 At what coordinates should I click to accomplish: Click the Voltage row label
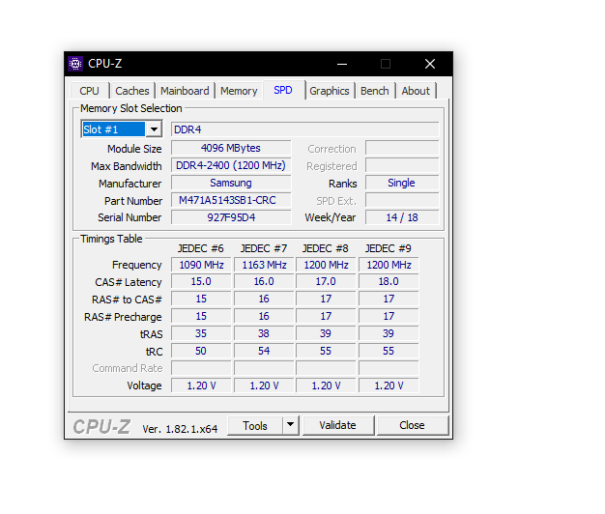[x=144, y=385]
